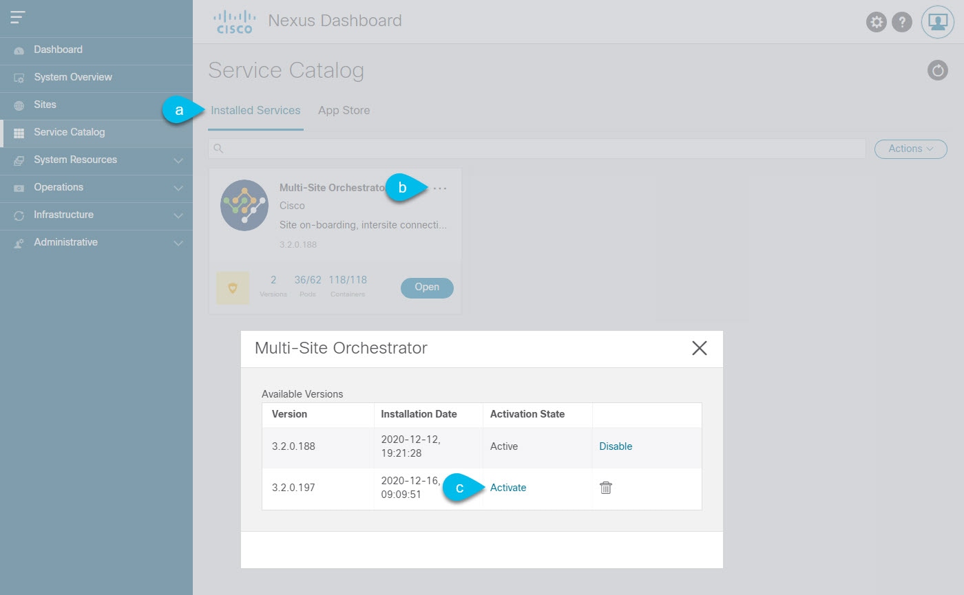Open the Multi-Site Orchestrator ellipsis menu
This screenshot has height=595, width=964.
point(440,188)
